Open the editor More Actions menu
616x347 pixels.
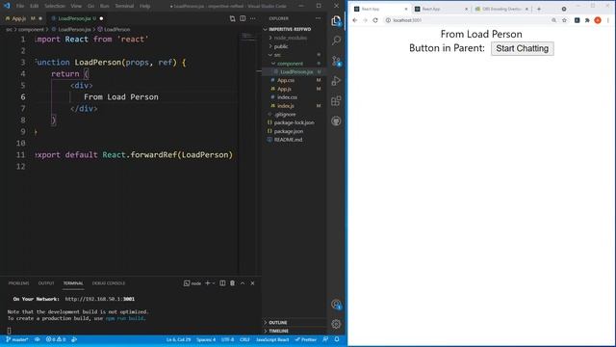(x=252, y=18)
